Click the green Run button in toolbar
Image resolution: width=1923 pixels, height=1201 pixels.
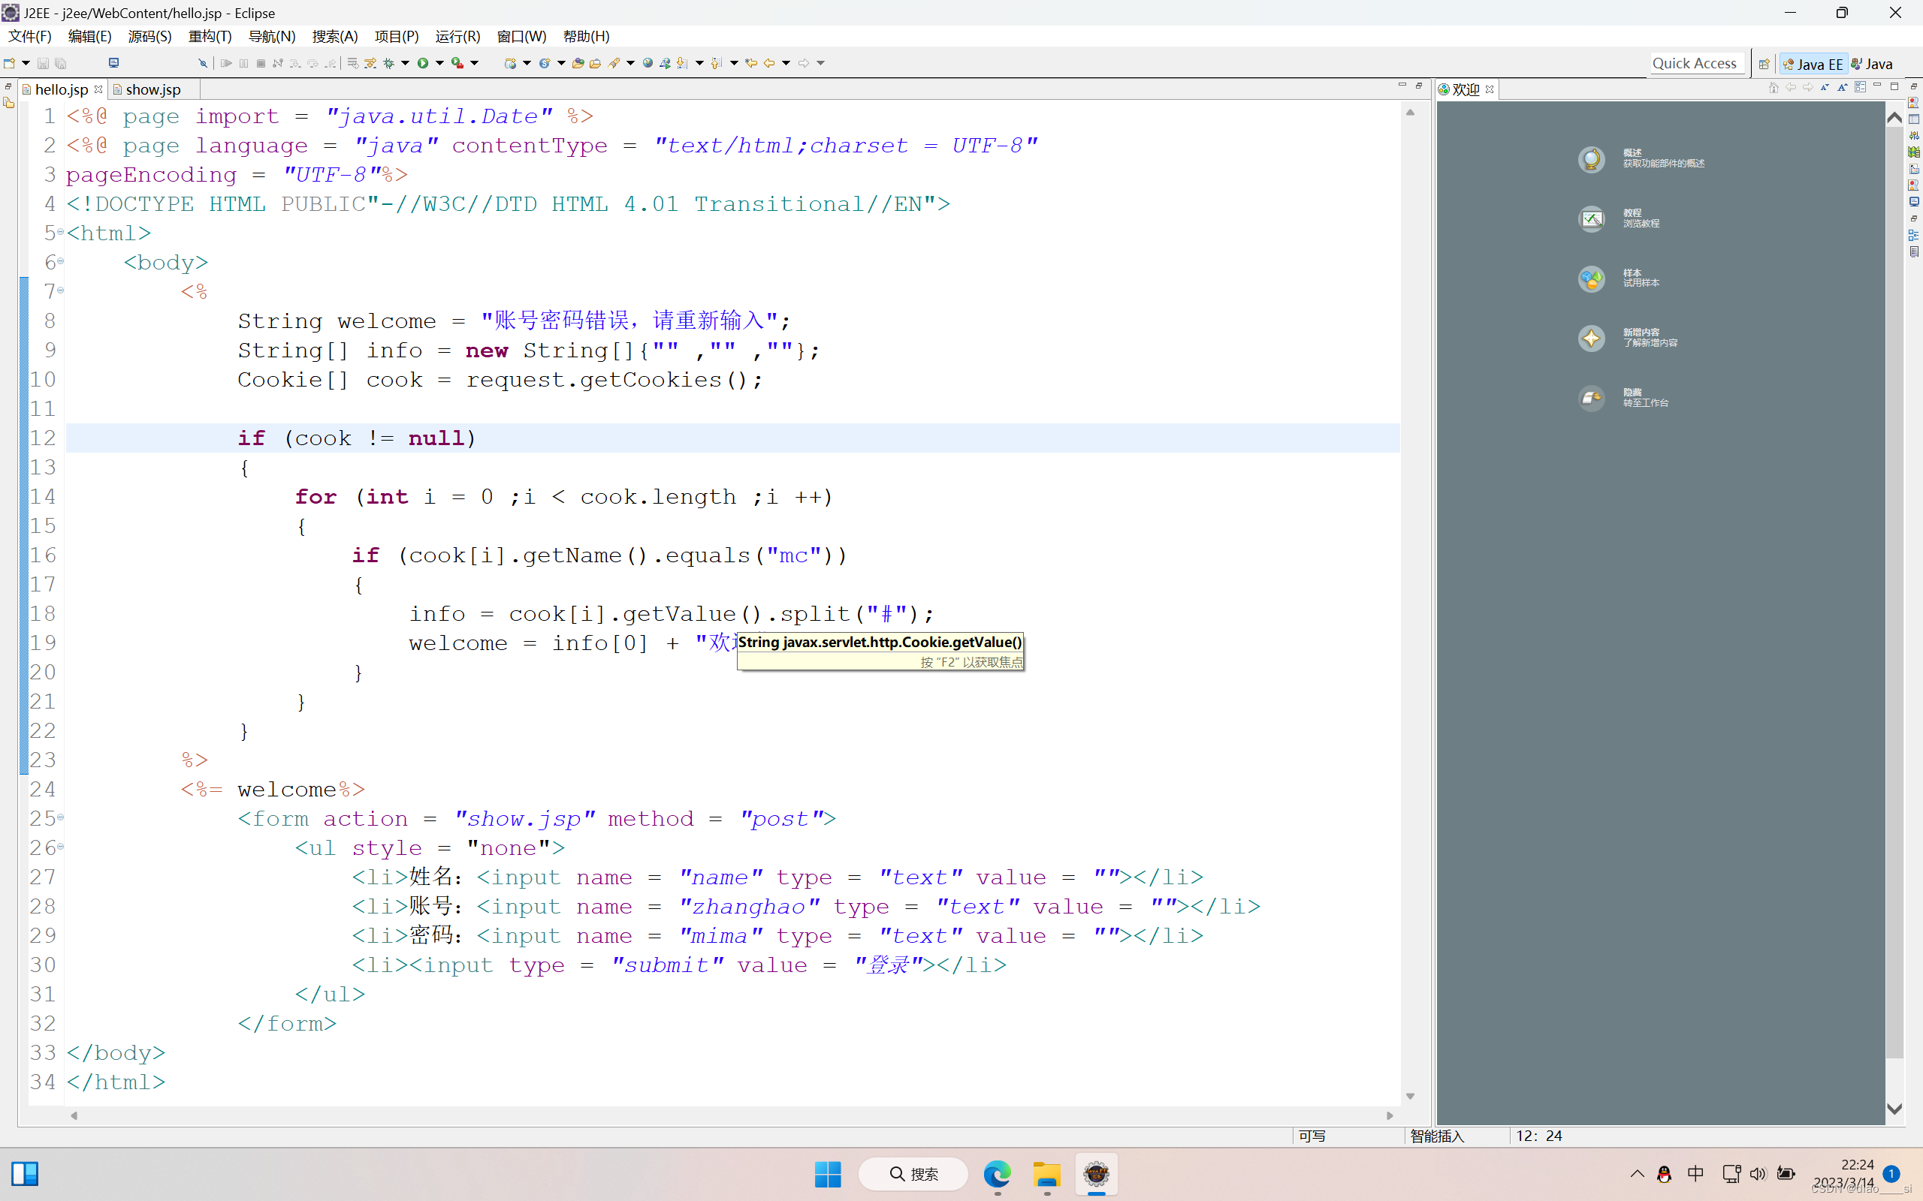(423, 63)
